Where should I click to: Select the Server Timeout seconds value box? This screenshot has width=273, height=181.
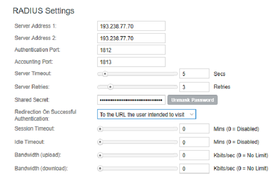194,74
